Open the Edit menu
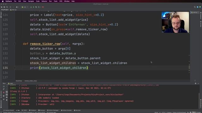The width and height of the screenshot is (202, 113). (x=20, y=1)
